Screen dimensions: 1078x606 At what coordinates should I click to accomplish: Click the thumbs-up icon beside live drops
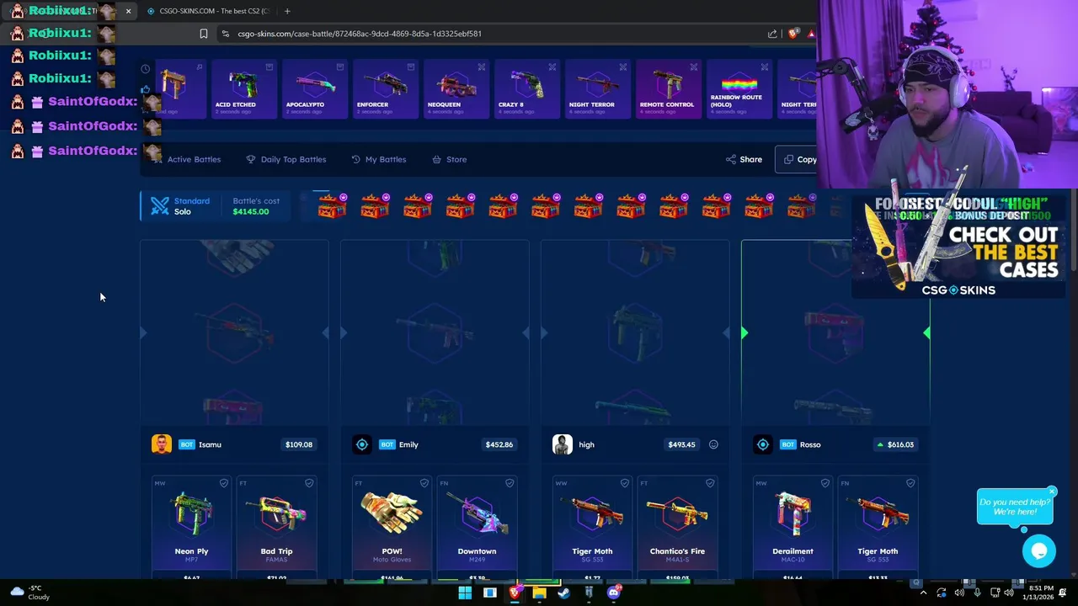pos(146,89)
